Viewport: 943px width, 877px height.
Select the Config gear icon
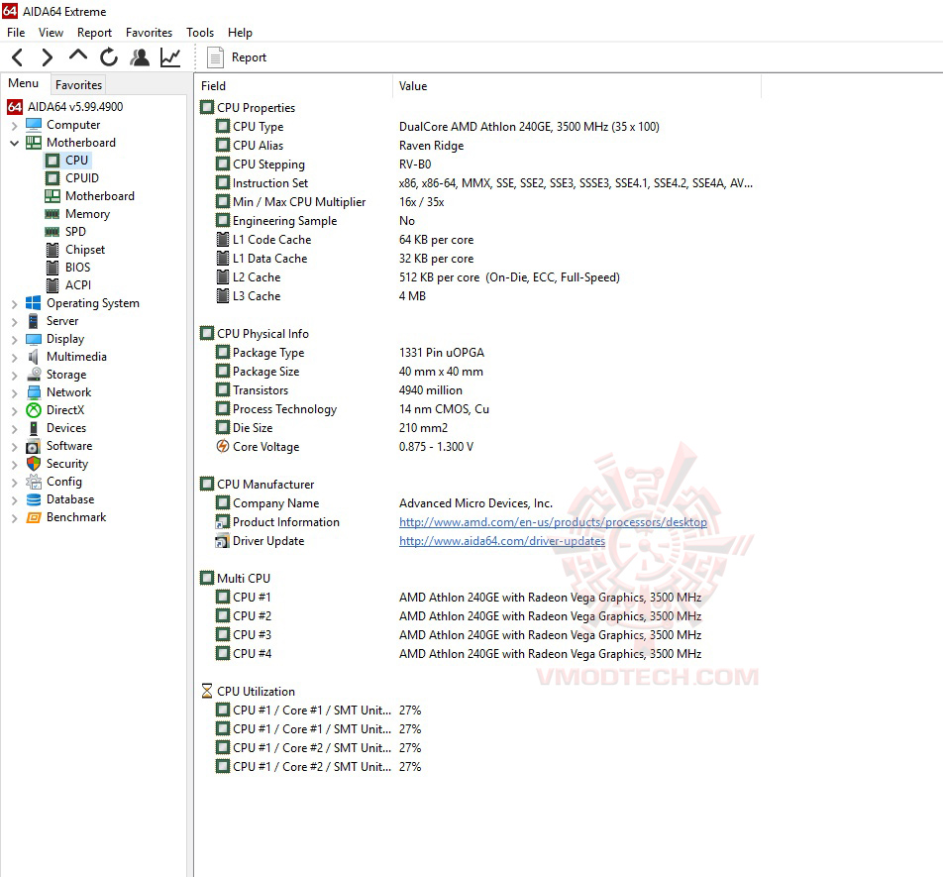point(34,482)
